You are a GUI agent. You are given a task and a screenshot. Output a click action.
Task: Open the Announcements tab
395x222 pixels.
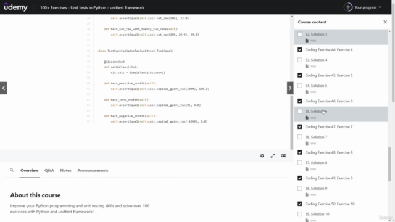[93, 170]
